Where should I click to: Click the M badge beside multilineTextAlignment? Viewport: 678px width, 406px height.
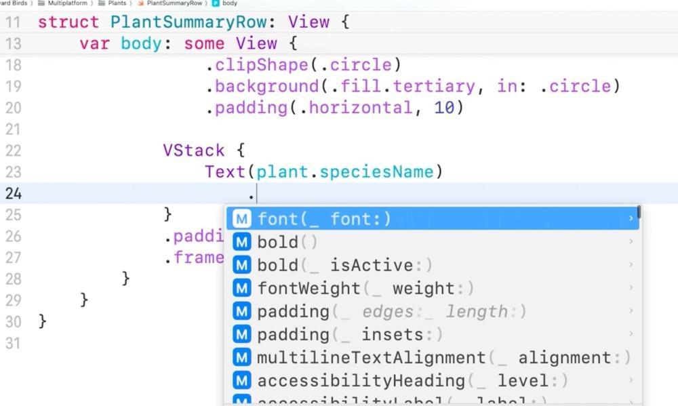241,357
